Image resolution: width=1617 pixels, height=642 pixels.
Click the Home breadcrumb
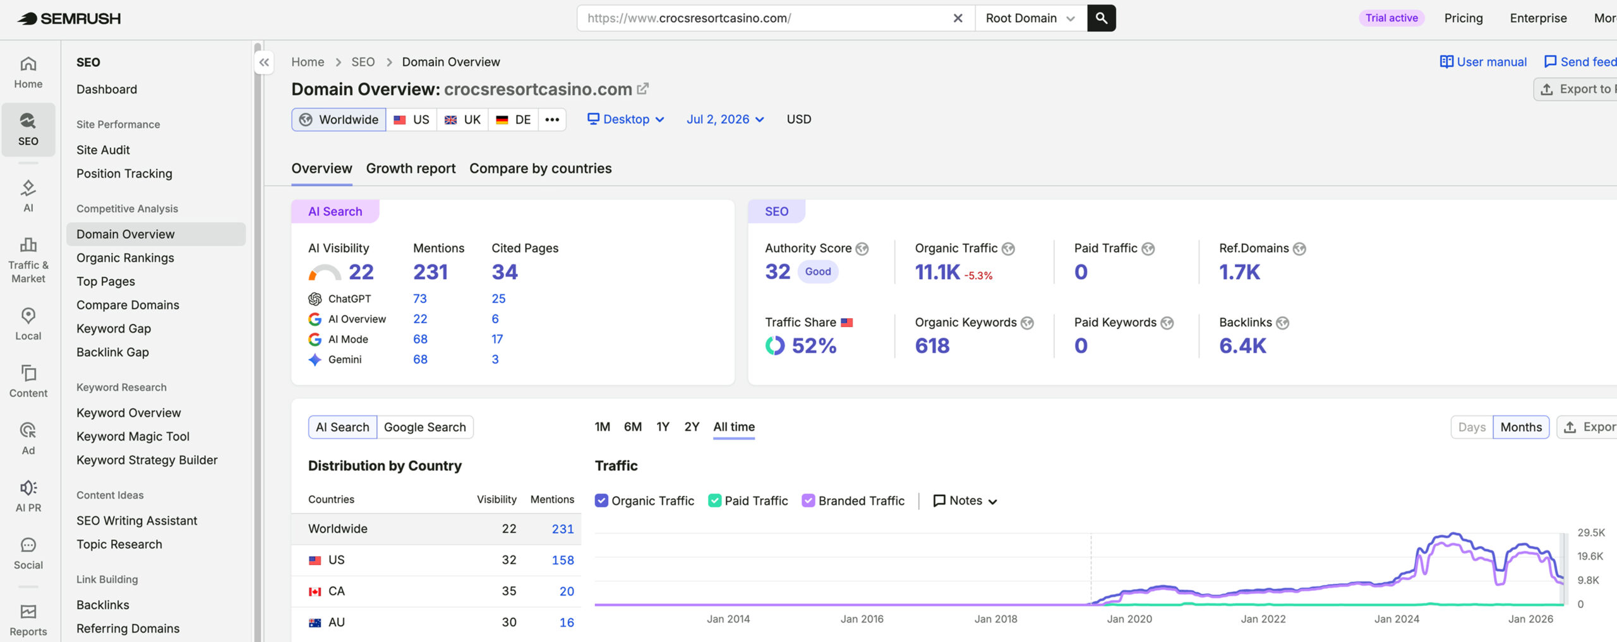pos(308,62)
